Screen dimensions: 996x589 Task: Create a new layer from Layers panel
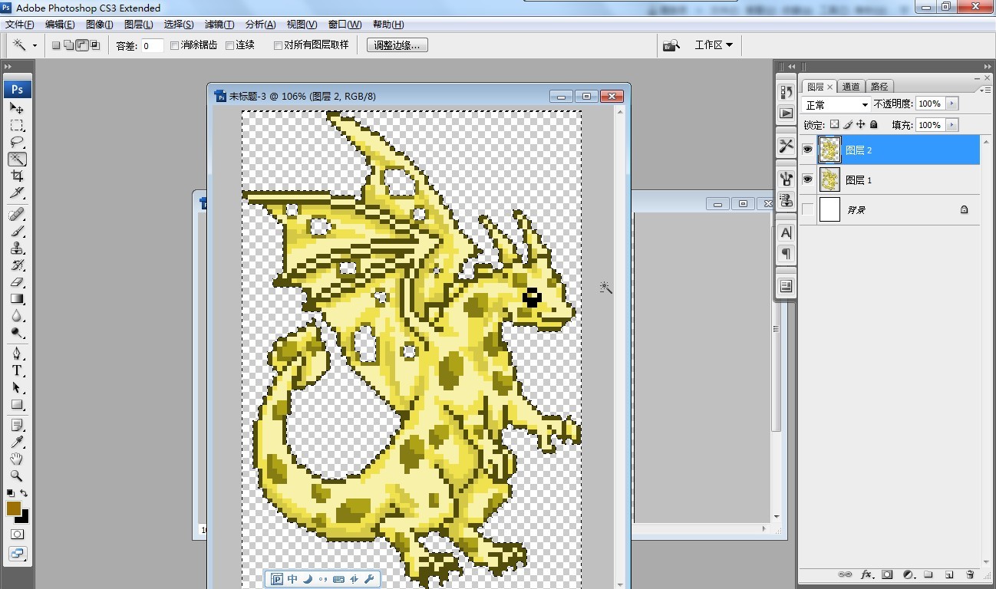coord(949,574)
